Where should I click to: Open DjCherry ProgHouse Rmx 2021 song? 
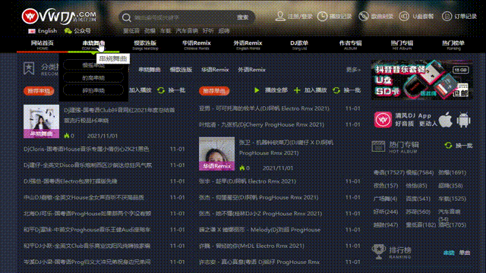coord(261,124)
